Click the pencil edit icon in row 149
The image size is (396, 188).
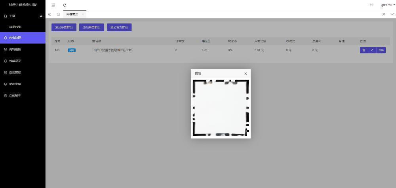point(372,50)
